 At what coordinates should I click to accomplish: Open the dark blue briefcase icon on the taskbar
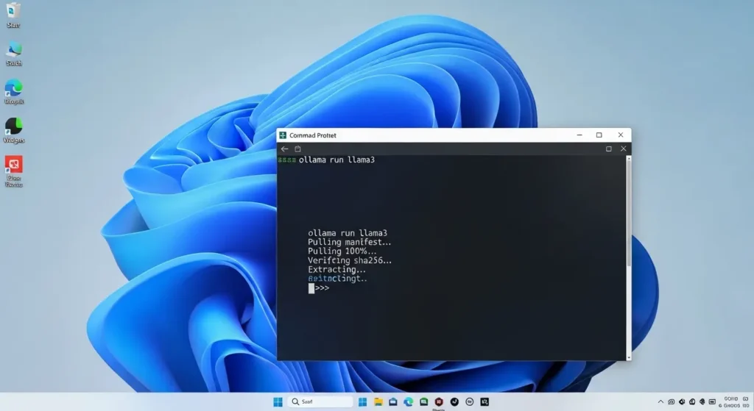tap(393, 402)
